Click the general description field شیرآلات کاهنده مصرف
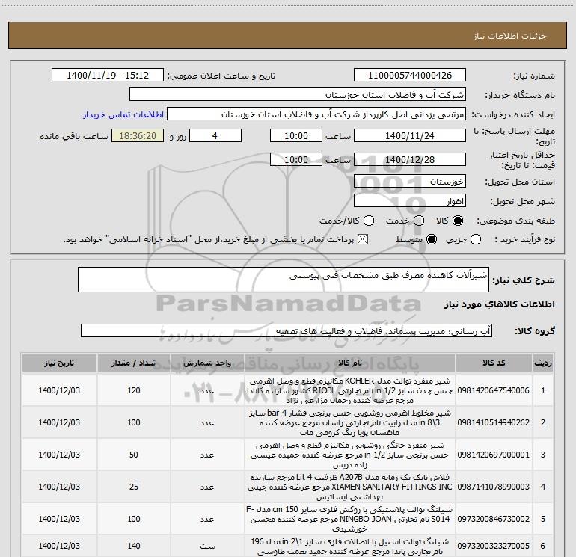Image resolution: width=576 pixels, height=557 pixels. (284, 280)
